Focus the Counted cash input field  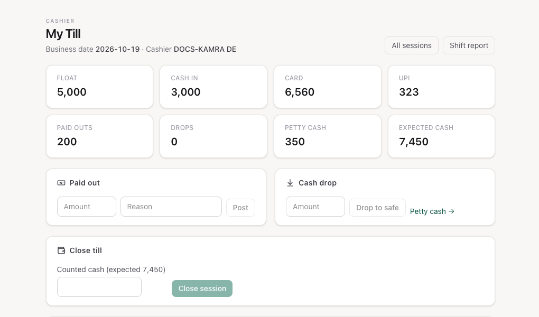99,287
